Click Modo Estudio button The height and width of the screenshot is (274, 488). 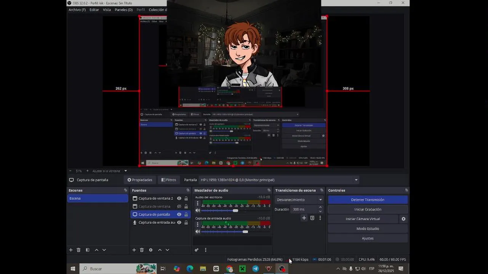[x=368, y=229]
